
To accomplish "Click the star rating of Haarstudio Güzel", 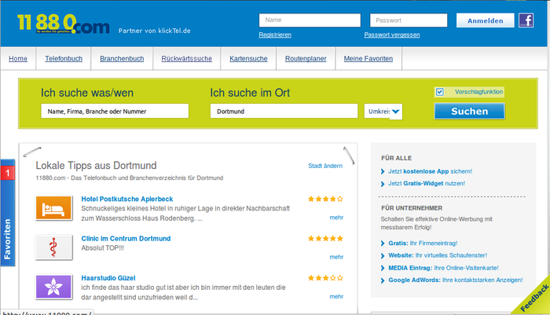I will pyautogui.click(x=325, y=278).
